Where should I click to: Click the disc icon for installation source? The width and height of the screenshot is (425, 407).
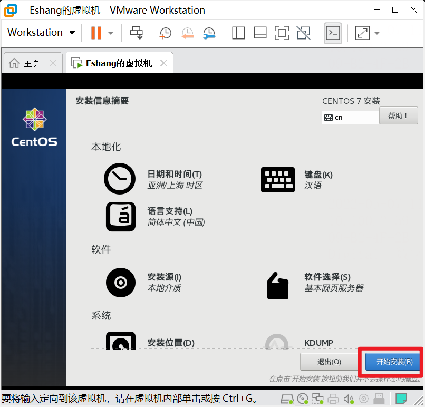[121, 283]
